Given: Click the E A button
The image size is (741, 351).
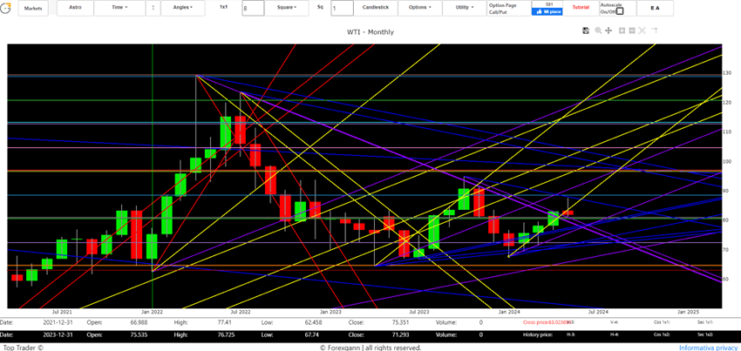Looking at the screenshot, I should tap(655, 8).
